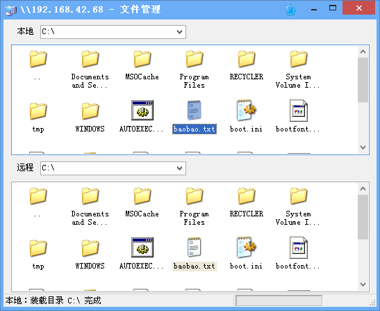Screen dimensions: 380x311
Task: Expand the local (本地) path dropdown
Action: pyautogui.click(x=179, y=32)
